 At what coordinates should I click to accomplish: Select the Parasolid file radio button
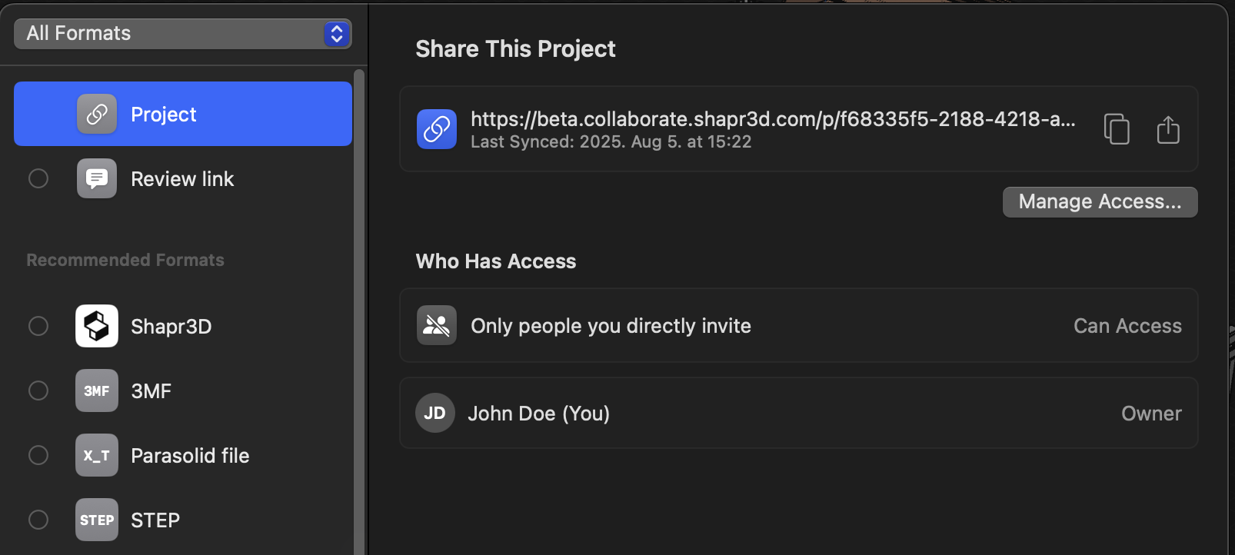[38, 455]
